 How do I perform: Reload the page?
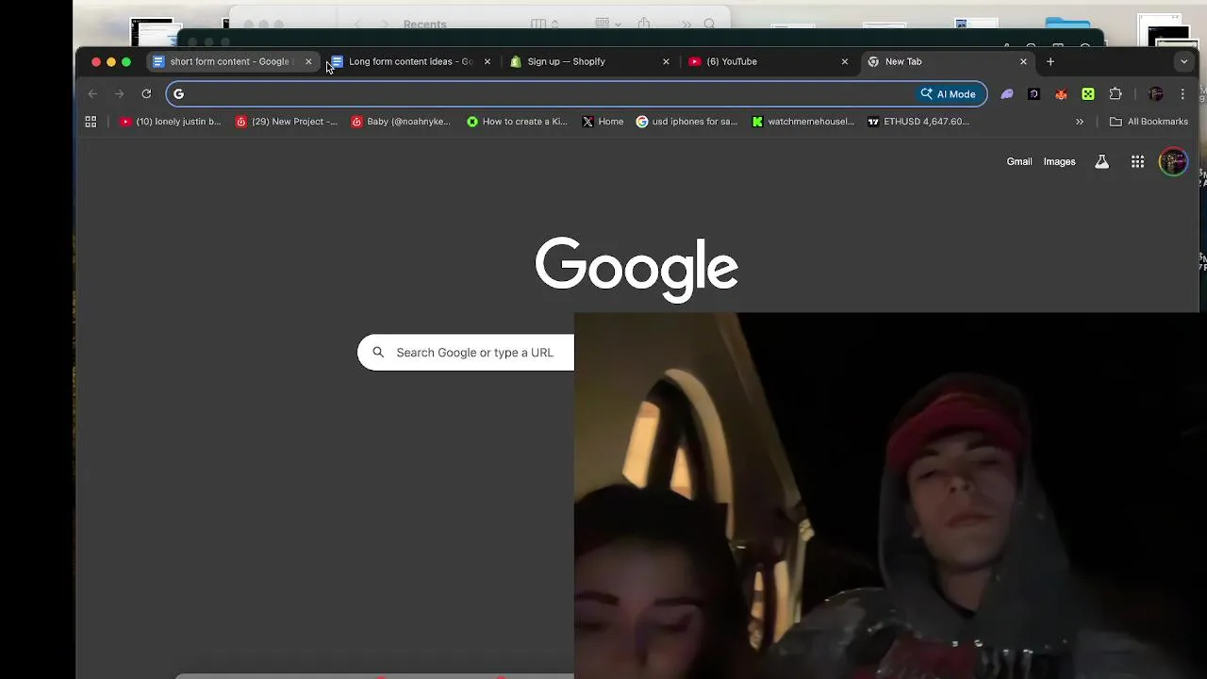[146, 93]
